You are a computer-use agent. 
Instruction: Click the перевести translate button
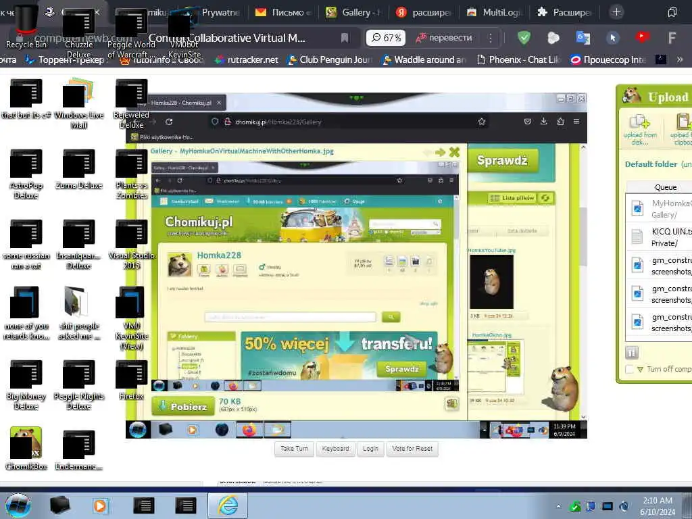click(444, 38)
